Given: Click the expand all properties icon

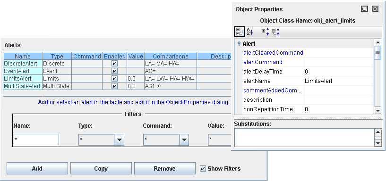Looking at the screenshot, I should [x=265, y=32].
